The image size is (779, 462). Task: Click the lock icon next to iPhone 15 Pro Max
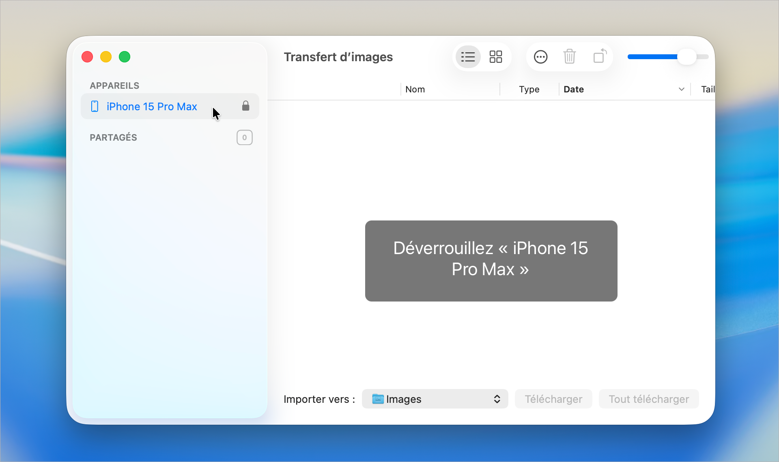(245, 106)
